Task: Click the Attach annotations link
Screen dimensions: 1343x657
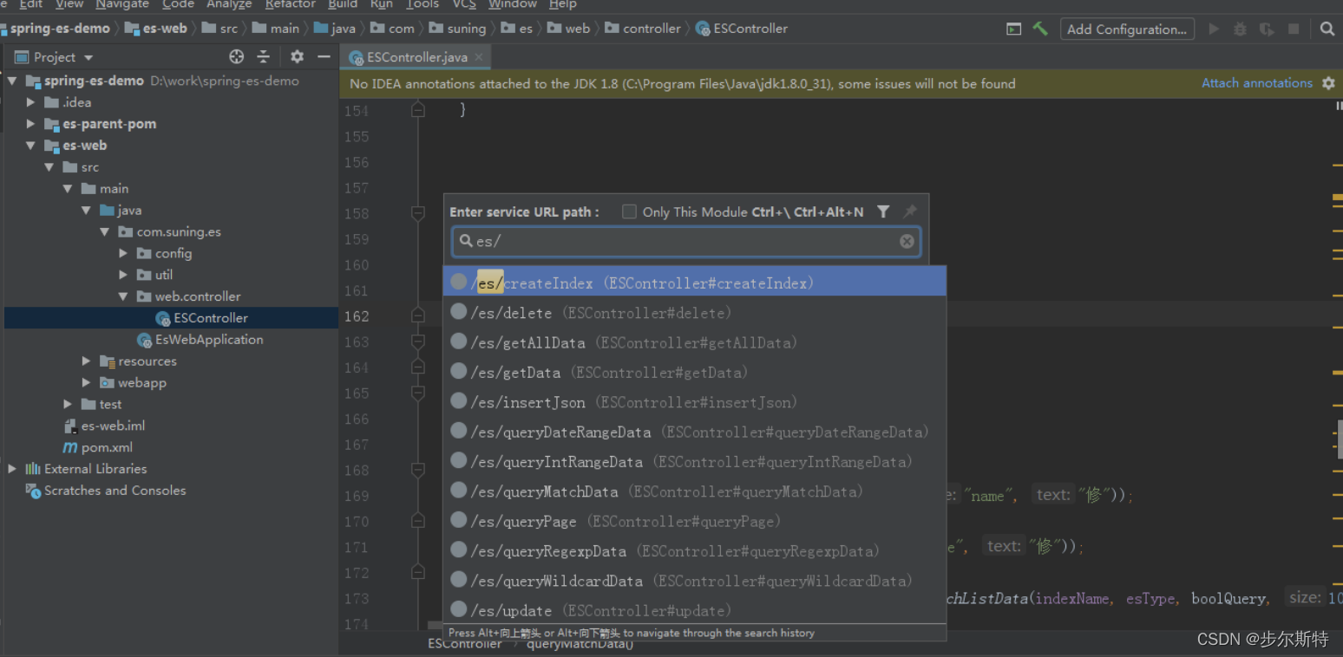Action: [1256, 83]
